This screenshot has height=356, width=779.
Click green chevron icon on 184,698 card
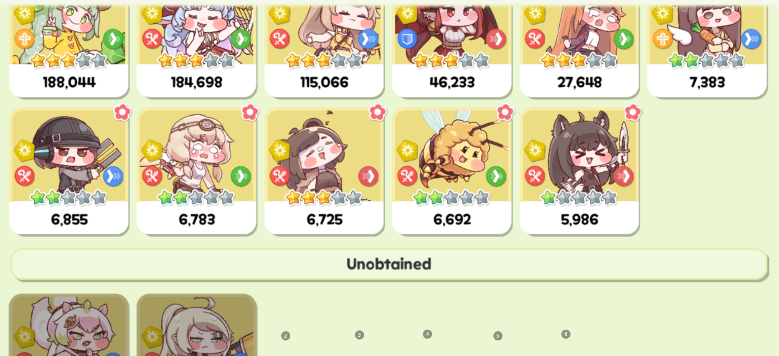coord(241,39)
